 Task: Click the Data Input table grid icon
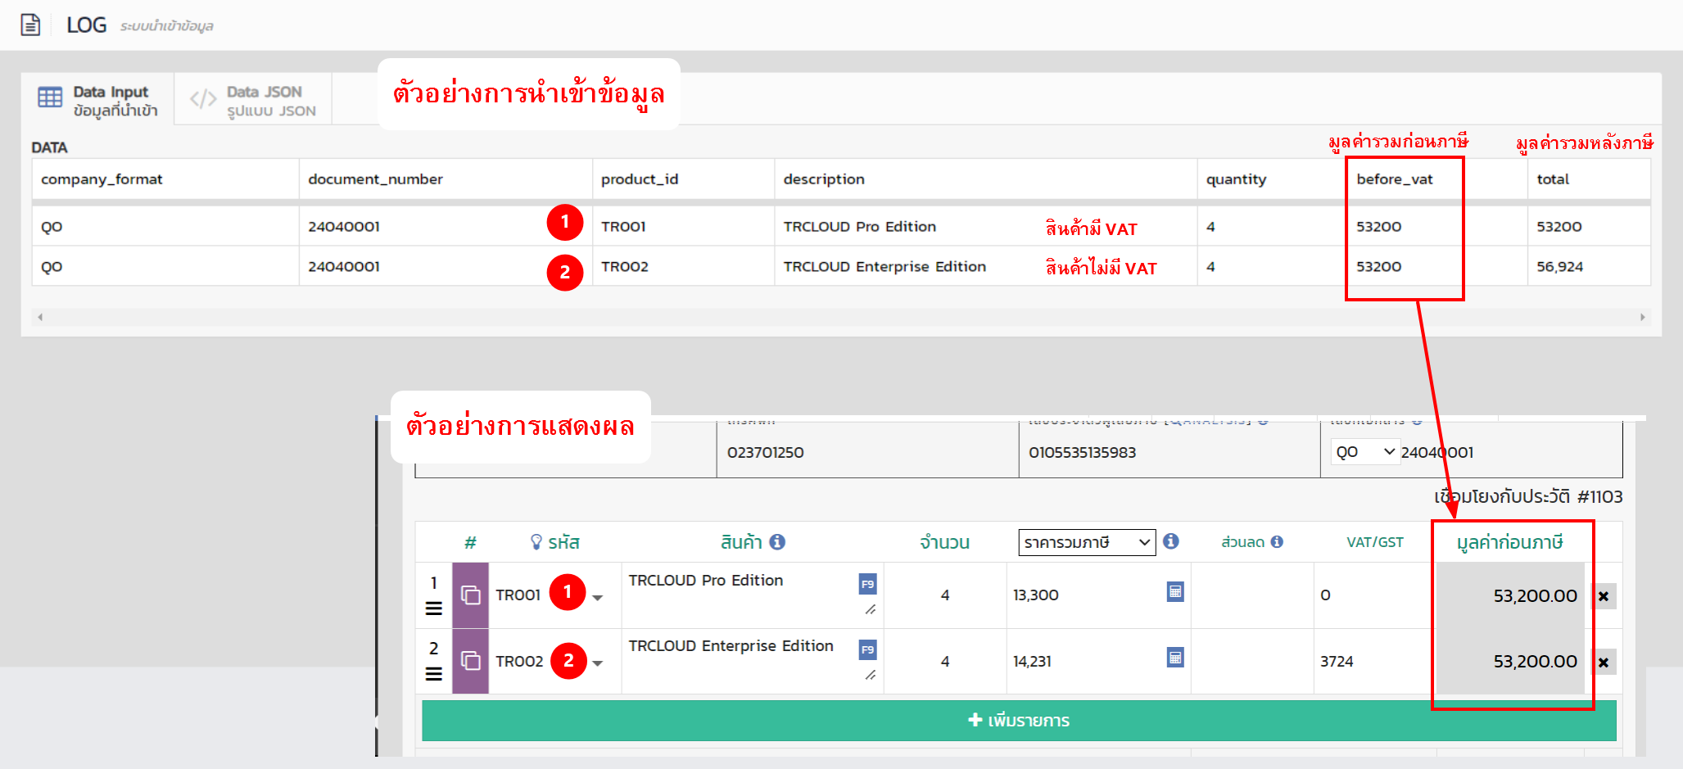pos(50,97)
